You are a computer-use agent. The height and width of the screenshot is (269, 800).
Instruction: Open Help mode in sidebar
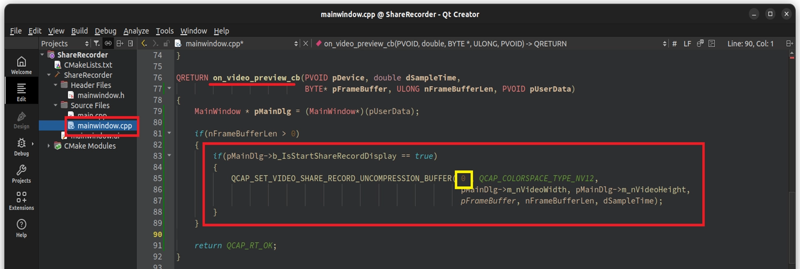click(x=21, y=228)
